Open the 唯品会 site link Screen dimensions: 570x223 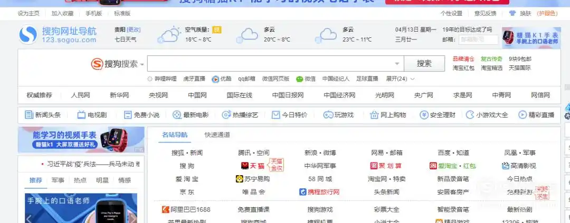click(x=253, y=192)
